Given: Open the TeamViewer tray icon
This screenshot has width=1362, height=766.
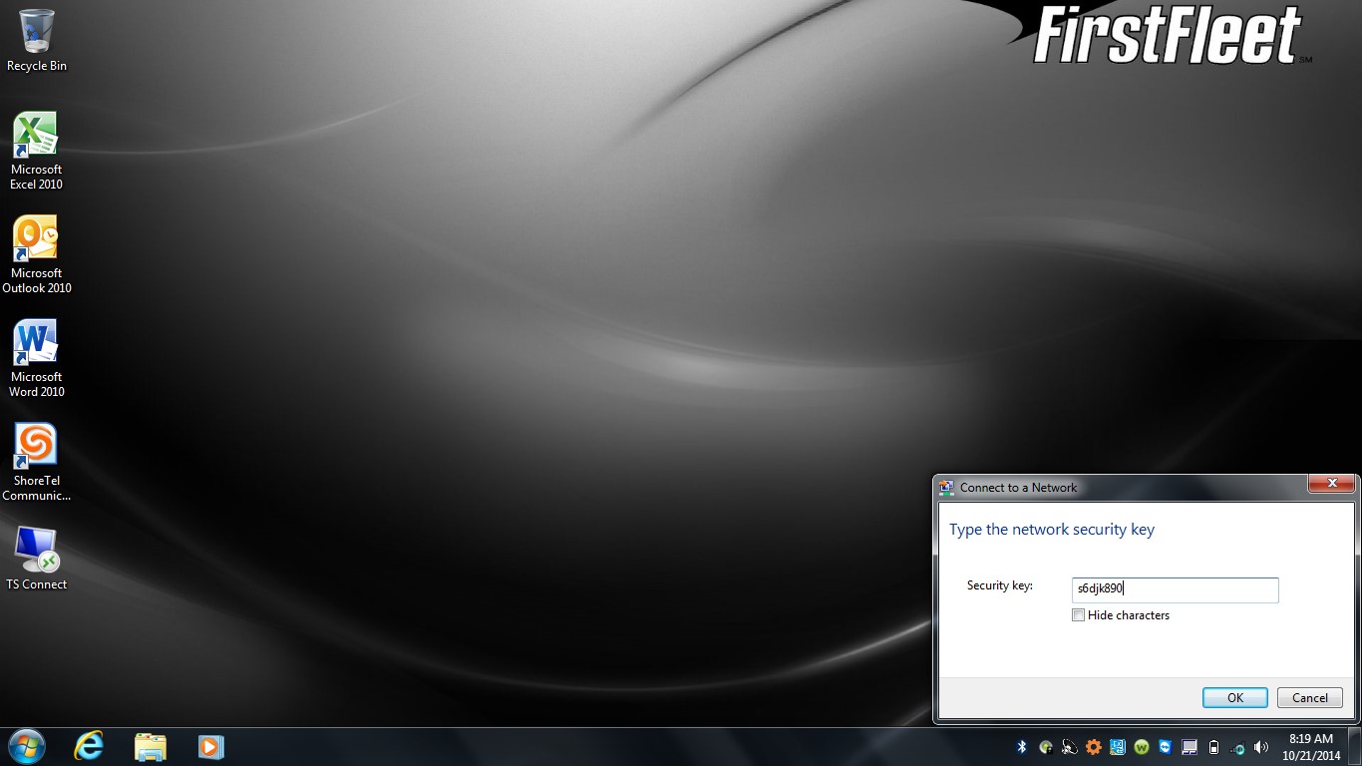Looking at the screenshot, I should (x=1166, y=747).
